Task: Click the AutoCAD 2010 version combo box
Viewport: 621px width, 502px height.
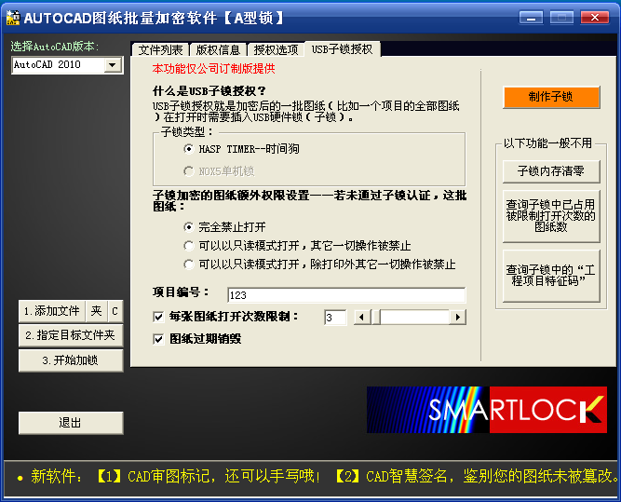Action: tap(67, 65)
